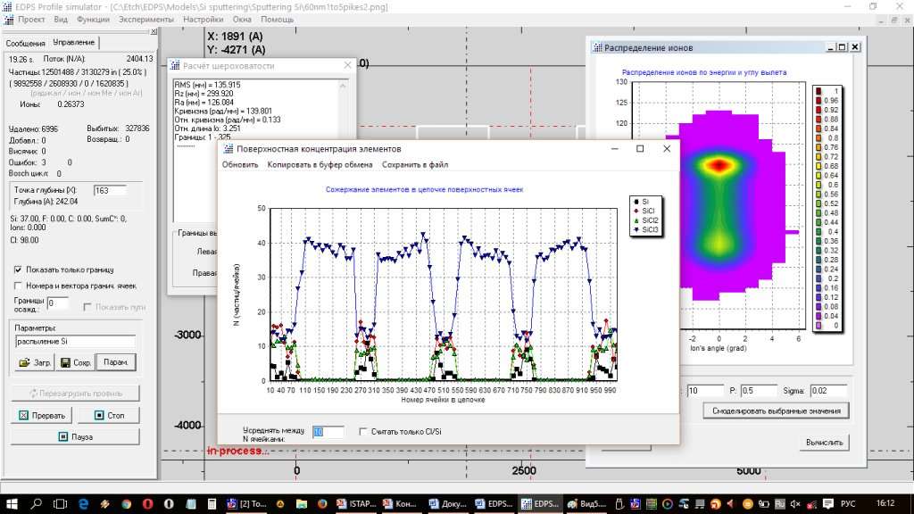The height and width of the screenshot is (514, 914).
Task: Click the SiCl2 legend marker in chart
Action: (x=636, y=220)
